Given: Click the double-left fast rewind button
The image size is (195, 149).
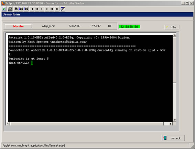Looking at the screenshot, I should (x=37, y=9).
